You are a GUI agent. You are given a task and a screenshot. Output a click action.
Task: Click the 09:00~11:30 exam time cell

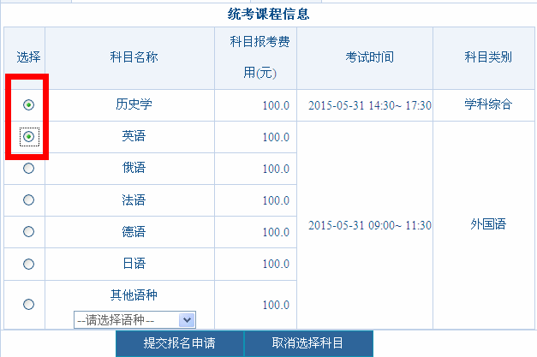[x=369, y=225]
